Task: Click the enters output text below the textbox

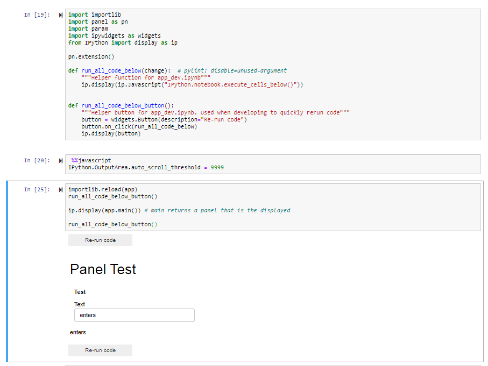Action: 78,332
